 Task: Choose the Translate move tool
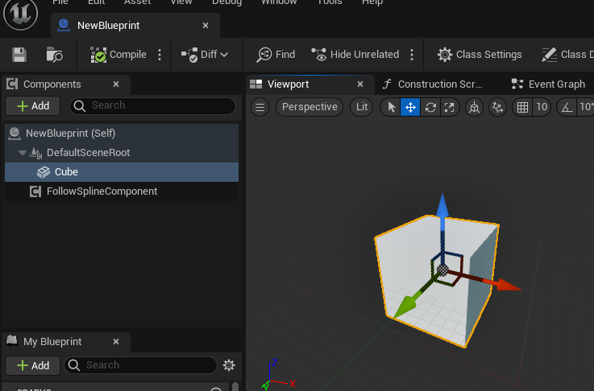pyautogui.click(x=410, y=107)
